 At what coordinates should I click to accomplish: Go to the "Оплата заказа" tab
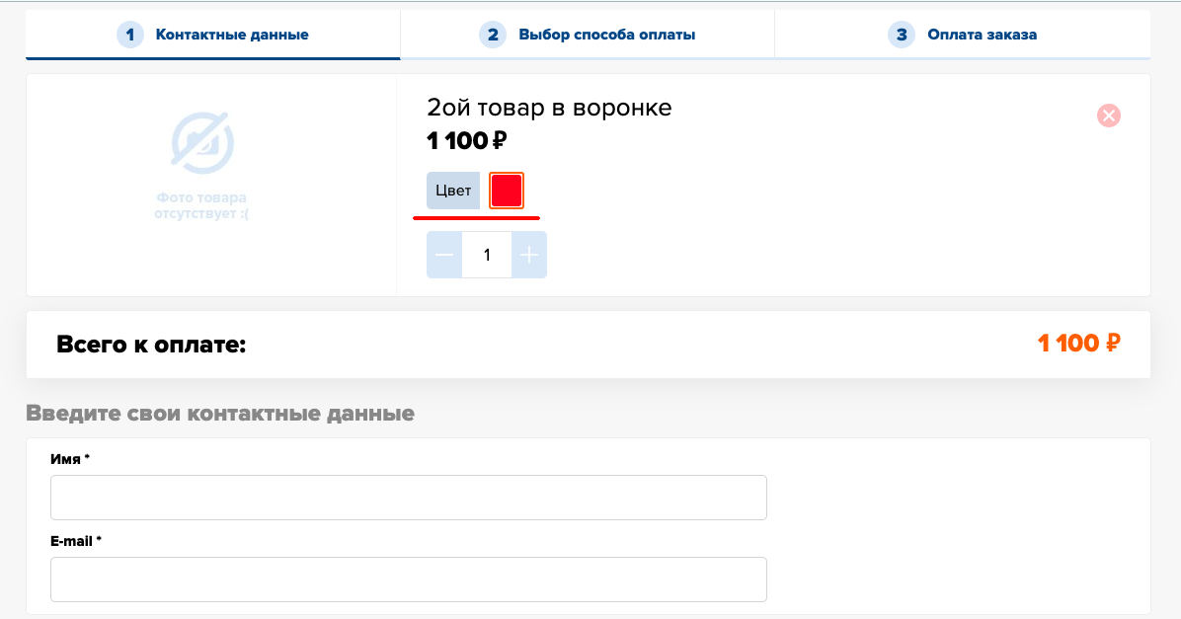point(982,35)
